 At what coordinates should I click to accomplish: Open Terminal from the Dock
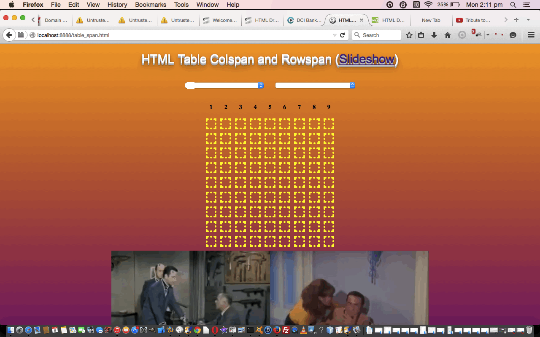(250, 330)
